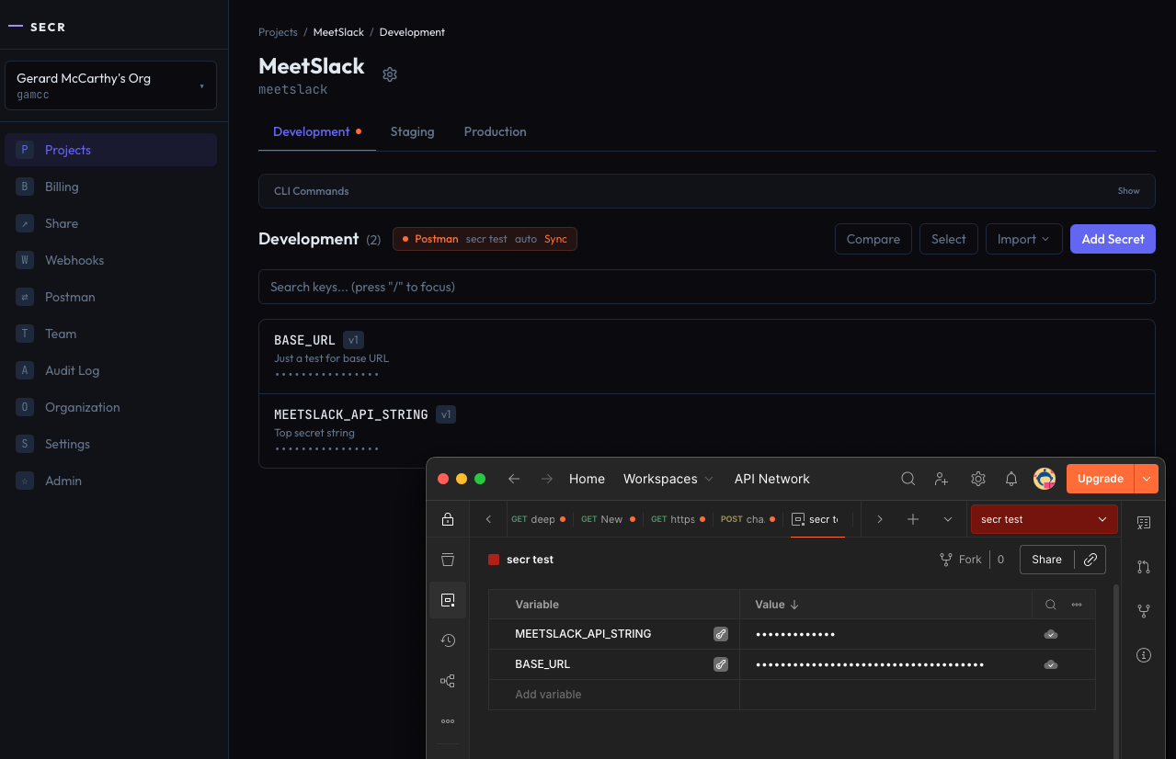Screen dimensions: 1176x759
Task: Open MeetSlack project settings gear icon
Action: [x=390, y=74]
